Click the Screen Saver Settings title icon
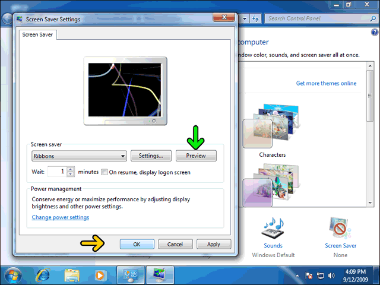Image resolution: width=380 pixels, height=285 pixels. 19,19
